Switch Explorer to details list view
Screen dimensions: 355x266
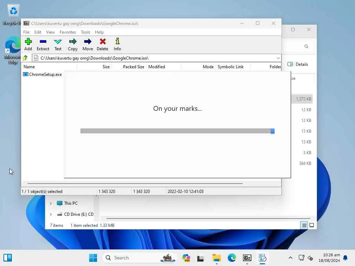304,225
